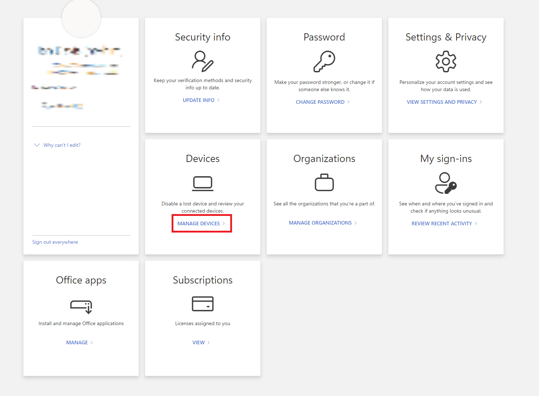Click the Password key icon
This screenshot has width=539, height=396.
coord(324,61)
